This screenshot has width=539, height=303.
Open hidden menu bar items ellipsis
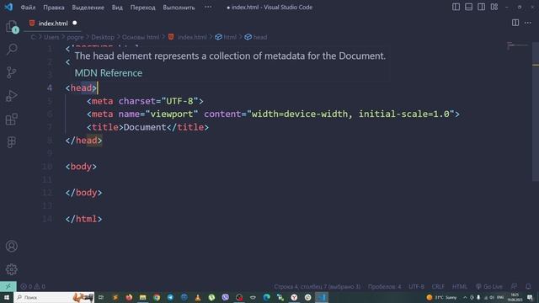(208, 7)
